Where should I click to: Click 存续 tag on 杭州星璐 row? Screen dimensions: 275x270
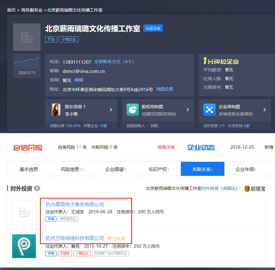click(51, 219)
